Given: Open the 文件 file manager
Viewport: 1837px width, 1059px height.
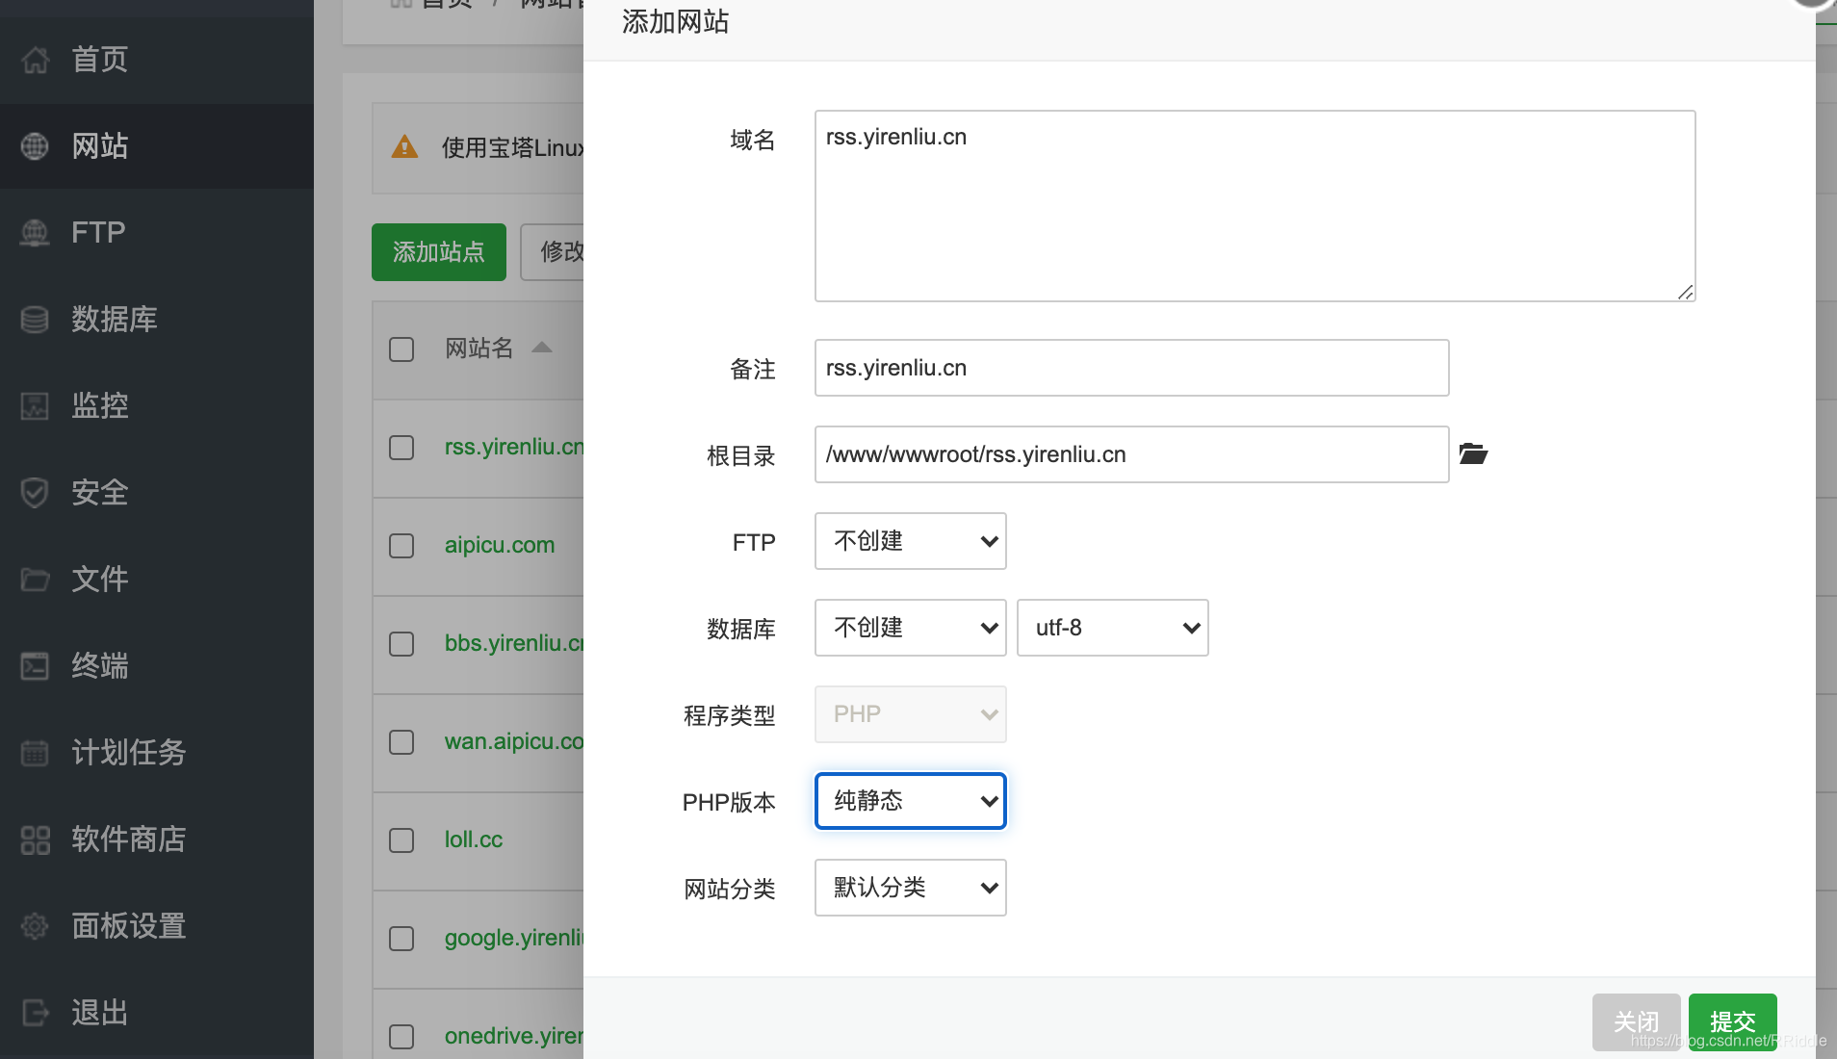Looking at the screenshot, I should pyautogui.click(x=97, y=579).
